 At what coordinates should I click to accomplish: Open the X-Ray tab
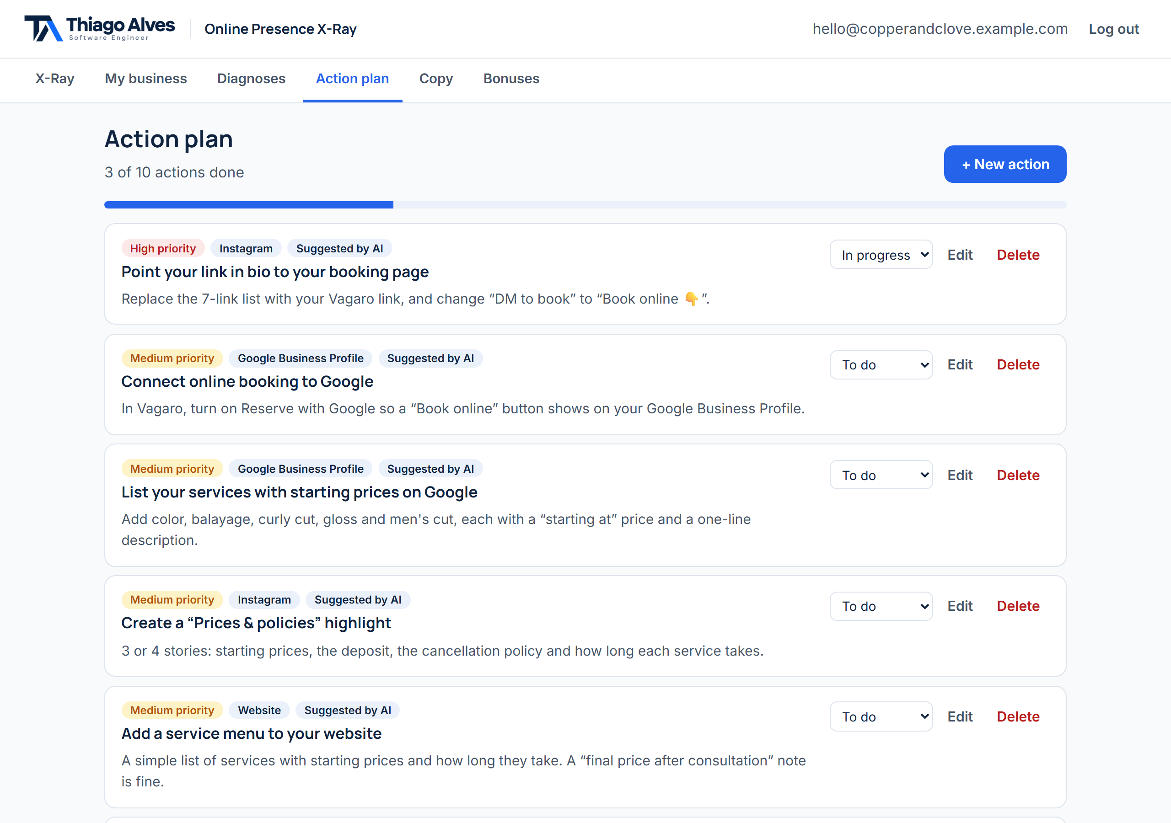tap(54, 79)
